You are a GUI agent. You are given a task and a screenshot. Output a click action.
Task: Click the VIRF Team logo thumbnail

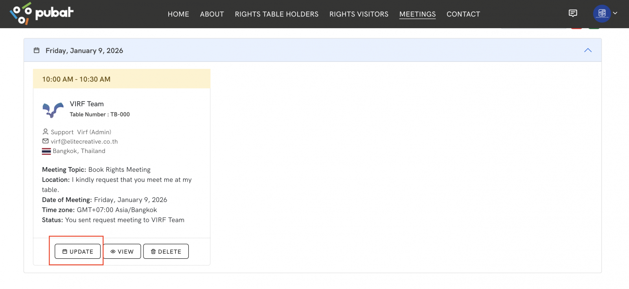[53, 109]
